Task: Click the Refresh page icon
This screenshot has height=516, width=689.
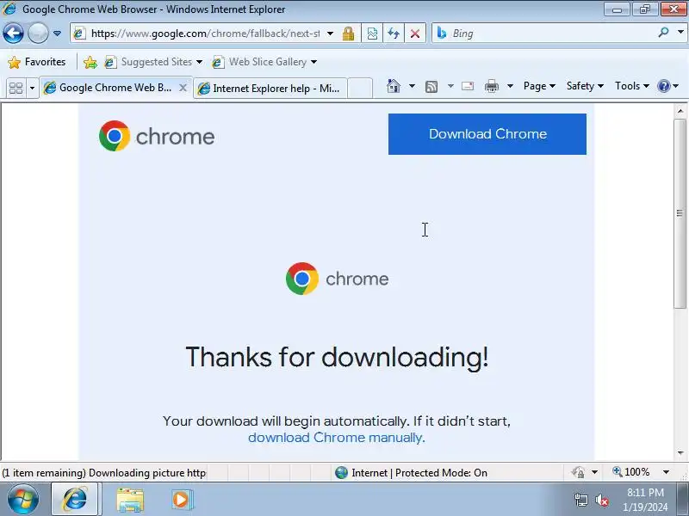Action: (x=394, y=34)
